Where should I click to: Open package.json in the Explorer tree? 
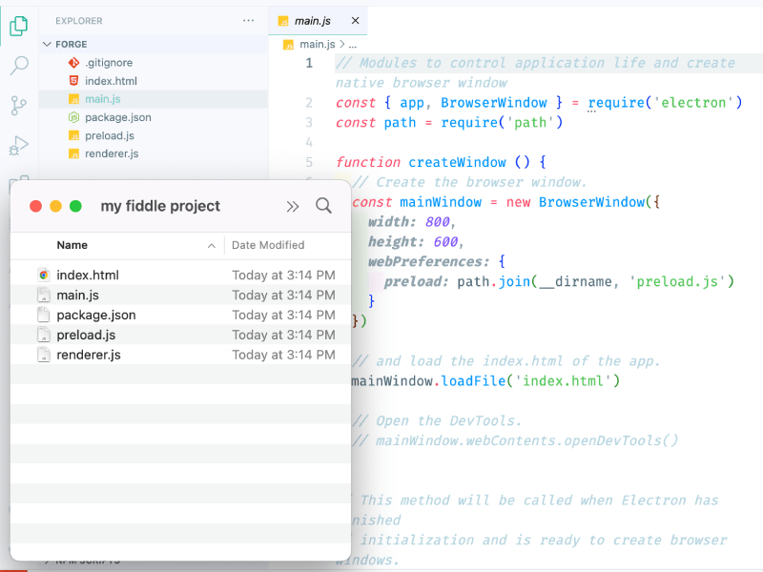(x=117, y=117)
